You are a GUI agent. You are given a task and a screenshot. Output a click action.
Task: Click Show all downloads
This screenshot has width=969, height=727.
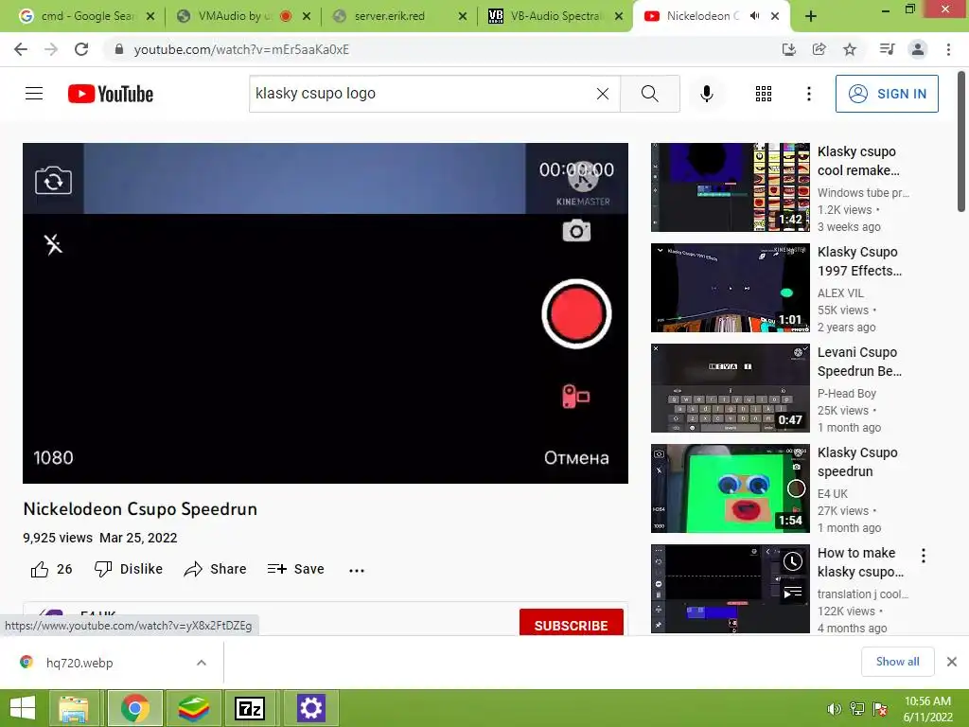pos(897,662)
